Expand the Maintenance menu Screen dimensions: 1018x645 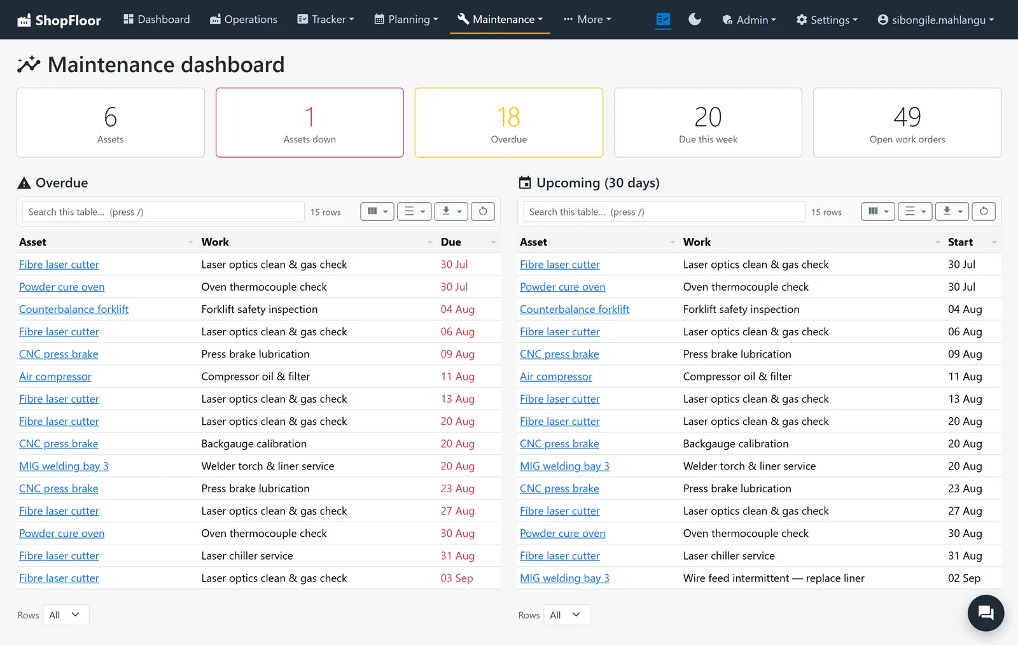[x=500, y=20]
